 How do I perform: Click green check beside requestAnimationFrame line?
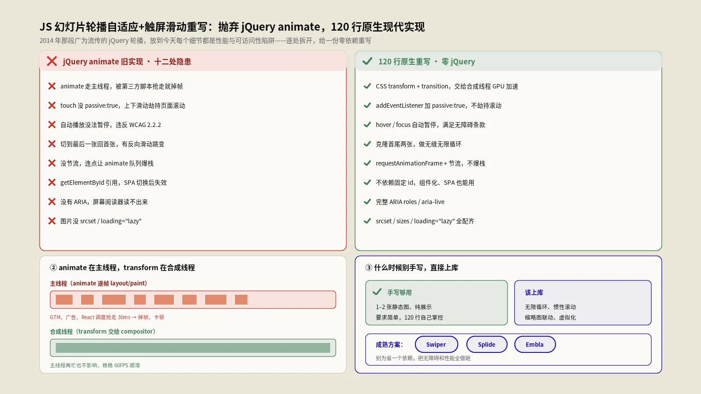point(367,163)
